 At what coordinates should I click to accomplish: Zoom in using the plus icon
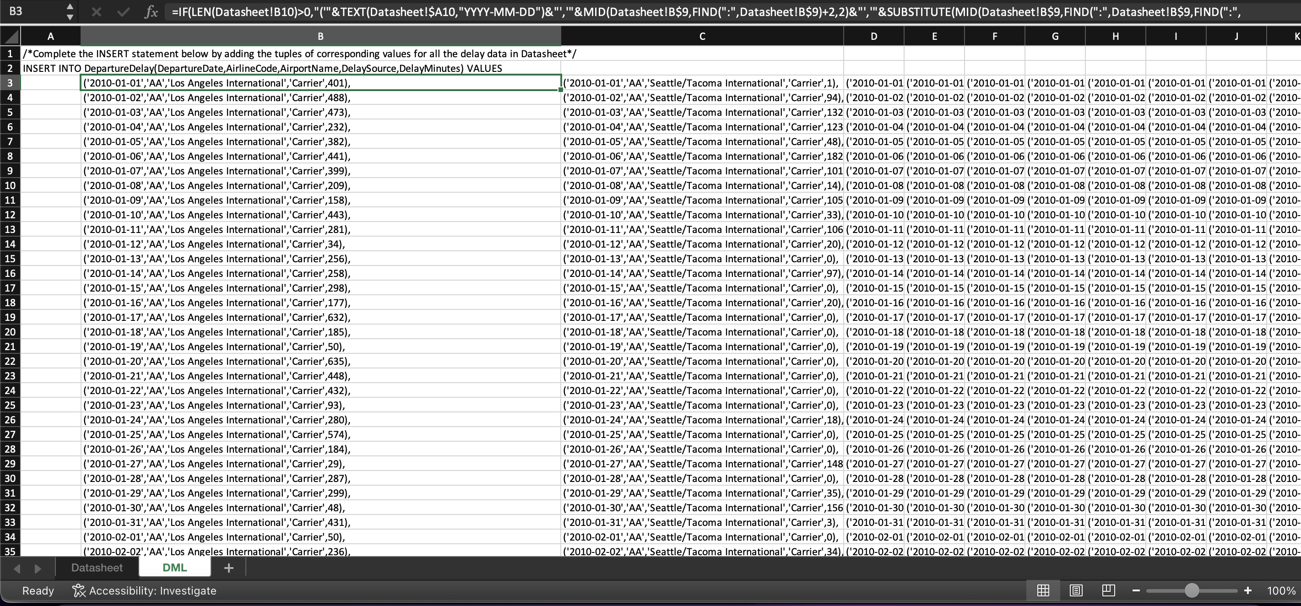(1247, 590)
